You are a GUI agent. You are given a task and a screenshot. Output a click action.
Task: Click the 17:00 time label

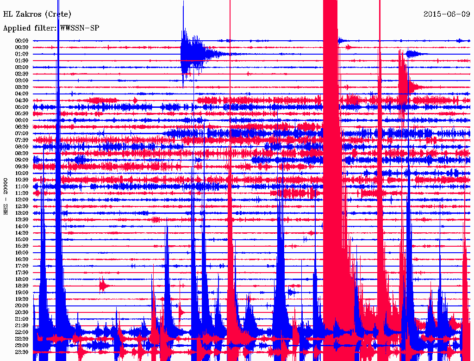point(22,266)
